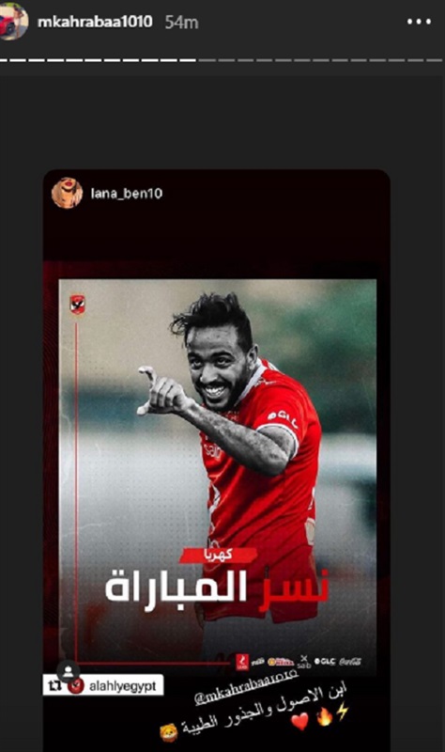Tap sponsor logos strip at poster bottom
This screenshot has height=752, width=445.
click(299, 662)
